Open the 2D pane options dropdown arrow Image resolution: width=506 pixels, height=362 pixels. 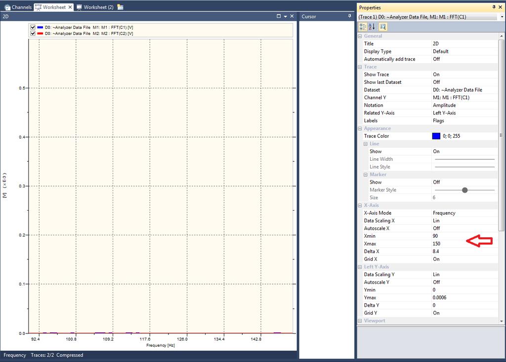(x=285, y=16)
